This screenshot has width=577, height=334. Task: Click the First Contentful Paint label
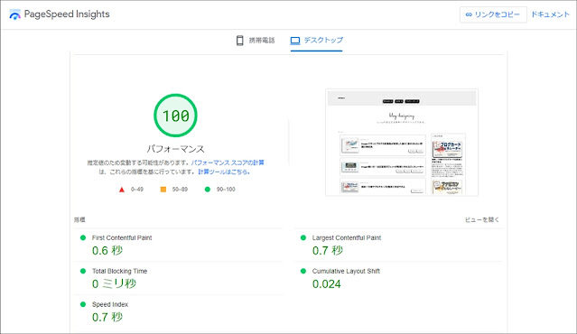(x=122, y=238)
